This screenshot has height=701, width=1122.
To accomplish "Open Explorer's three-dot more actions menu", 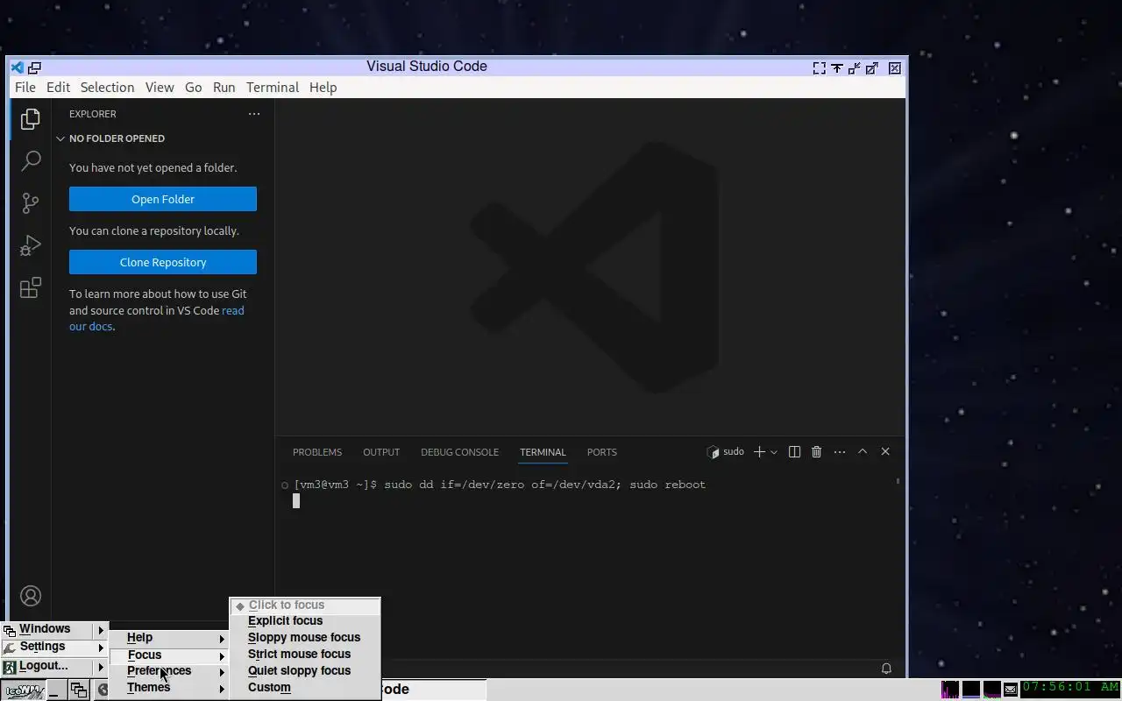I will (254, 114).
